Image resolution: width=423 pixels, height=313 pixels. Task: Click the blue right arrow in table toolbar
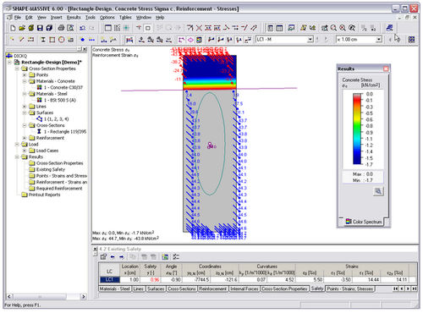click(122, 256)
